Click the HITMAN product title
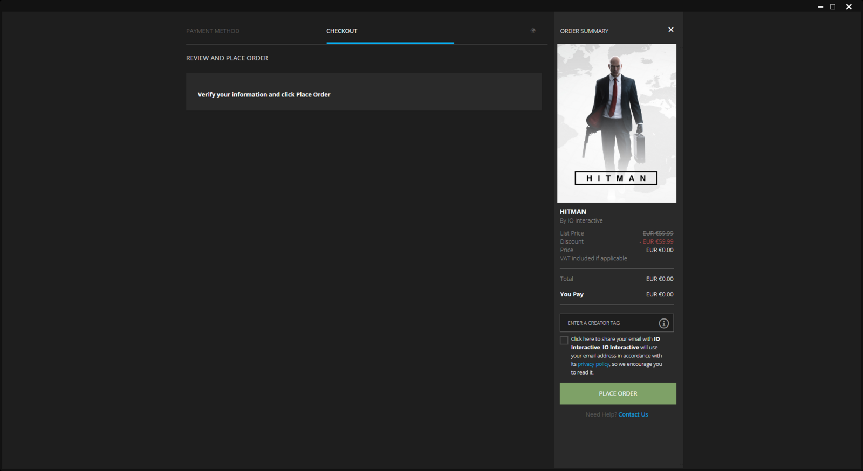863x471 pixels. coord(573,212)
